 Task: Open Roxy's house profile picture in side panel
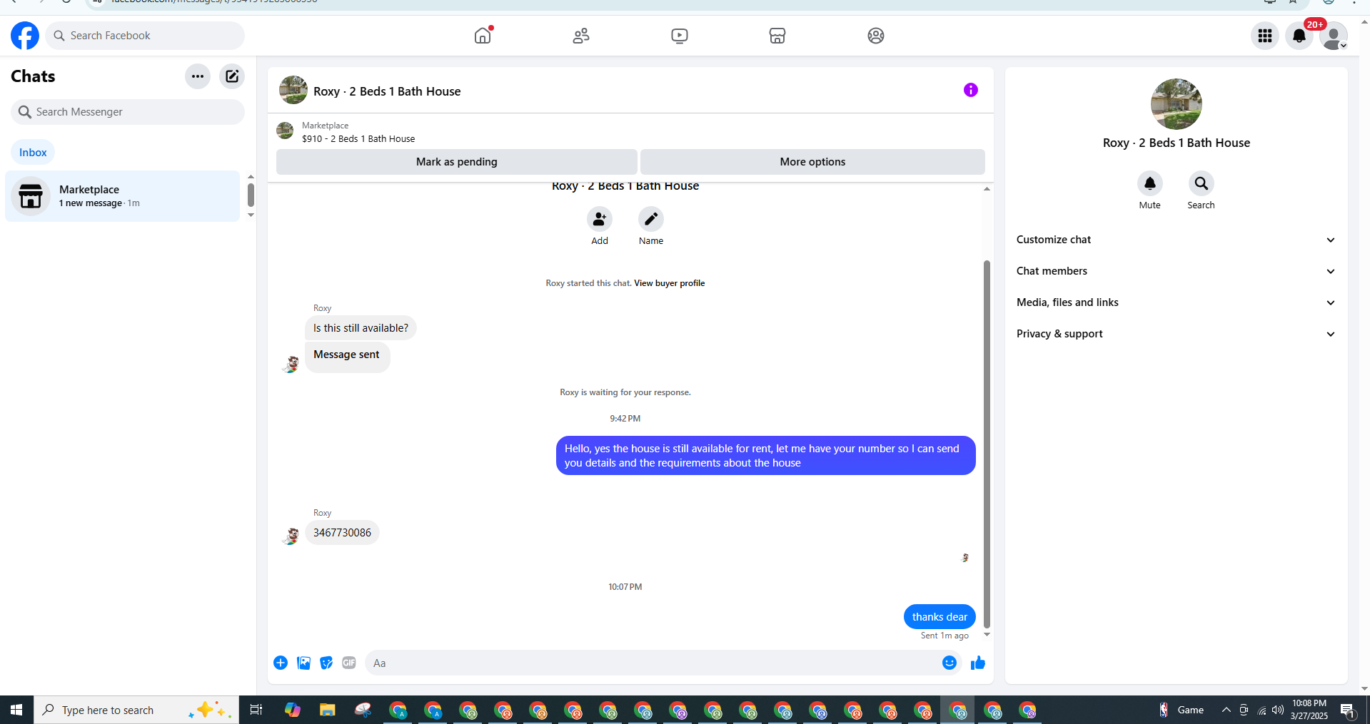[x=1177, y=104]
